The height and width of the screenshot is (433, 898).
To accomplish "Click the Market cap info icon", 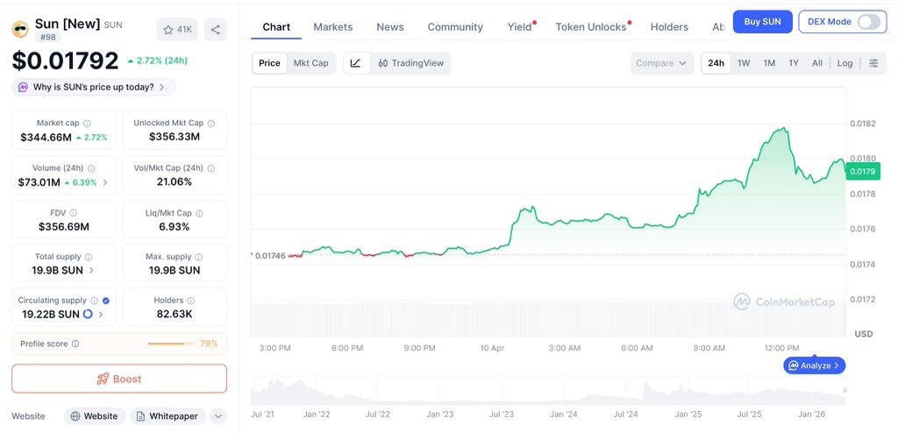I will 87,124.
